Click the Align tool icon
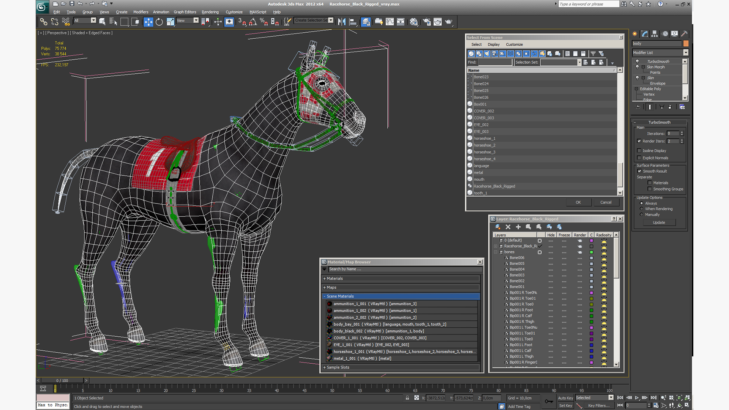This screenshot has width=729, height=410. point(353,22)
